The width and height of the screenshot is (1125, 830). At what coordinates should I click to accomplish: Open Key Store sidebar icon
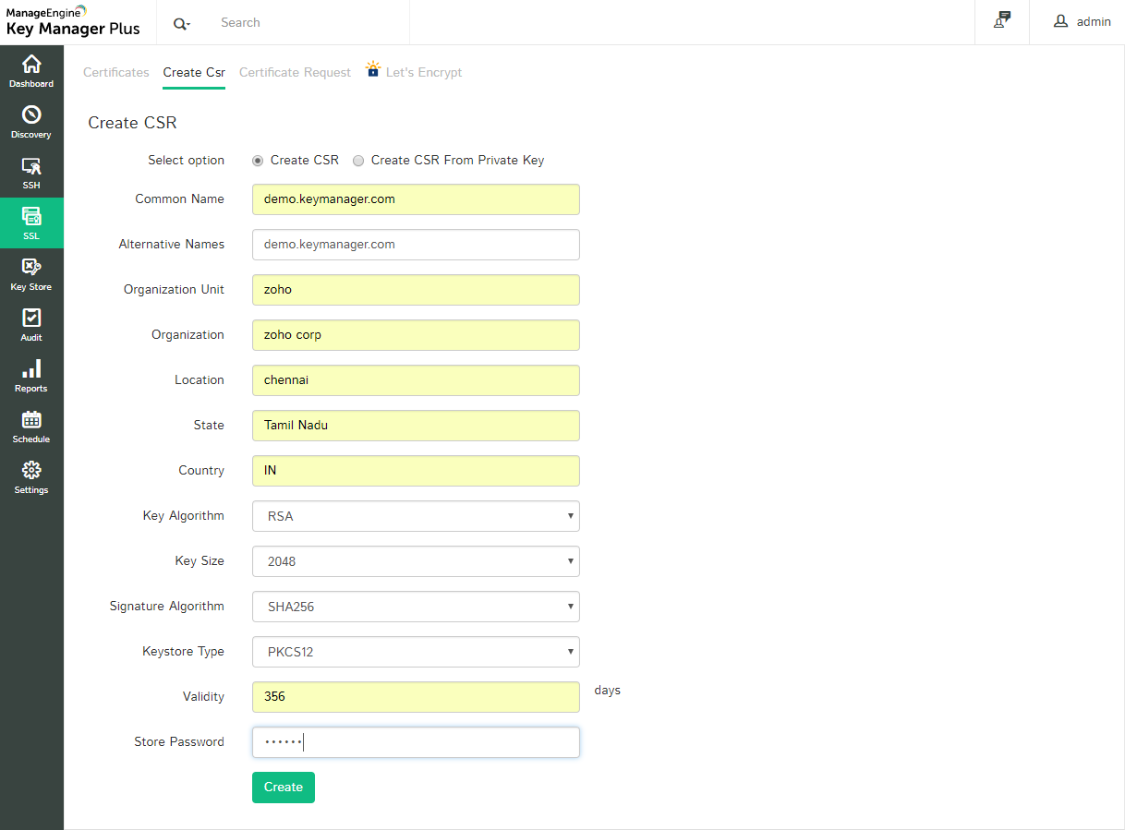point(31,269)
